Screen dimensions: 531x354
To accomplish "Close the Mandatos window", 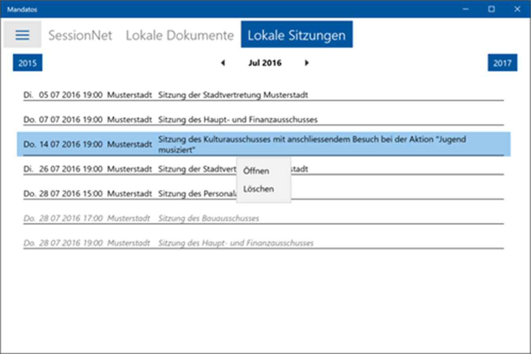I will [517, 9].
